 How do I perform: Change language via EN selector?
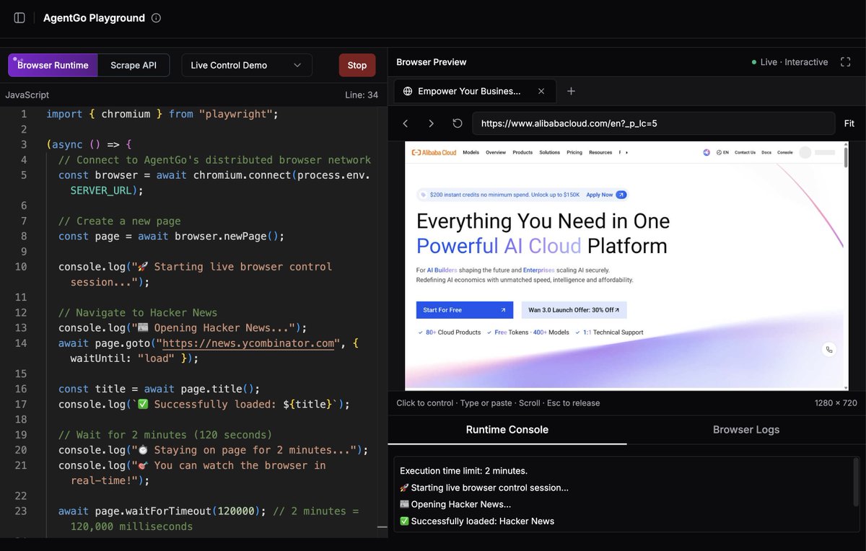click(x=722, y=152)
